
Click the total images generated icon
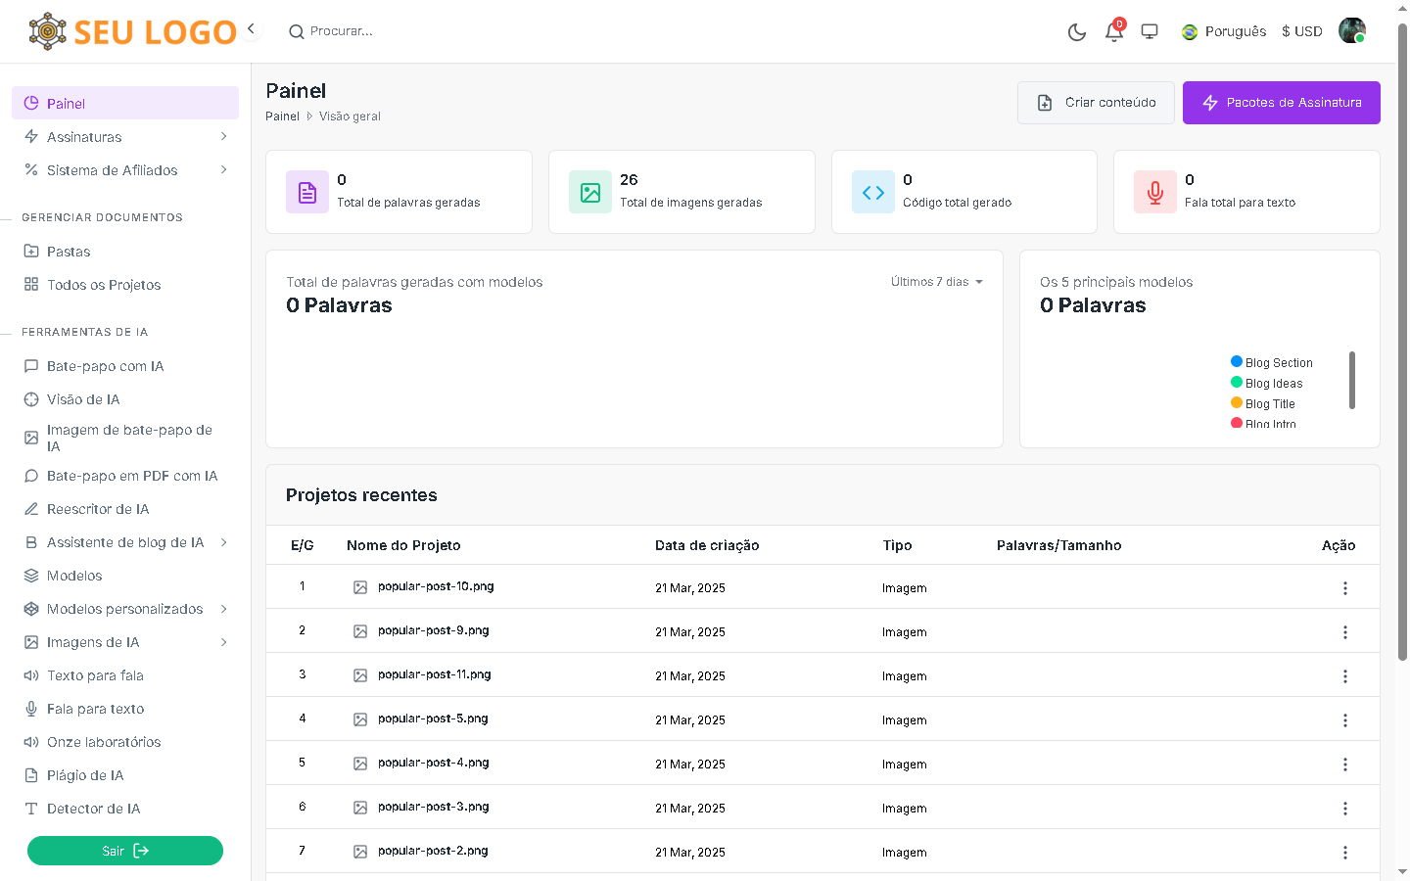(590, 192)
